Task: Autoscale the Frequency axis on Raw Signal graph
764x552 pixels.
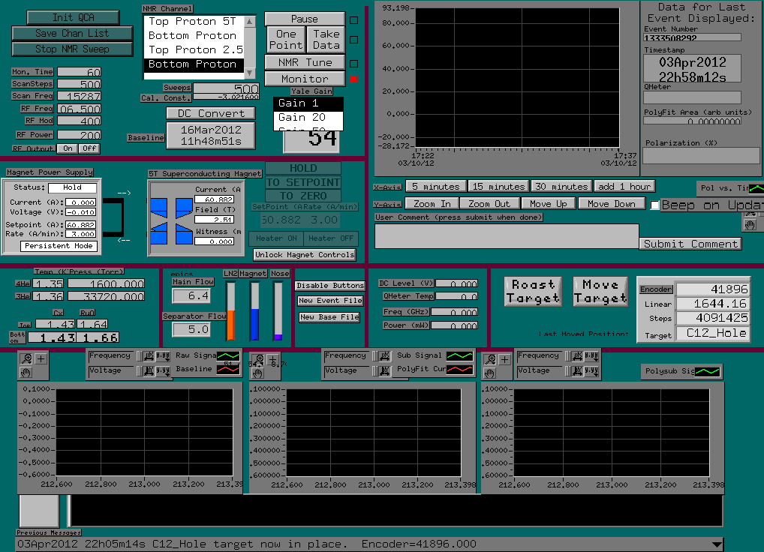Action: 149,356
